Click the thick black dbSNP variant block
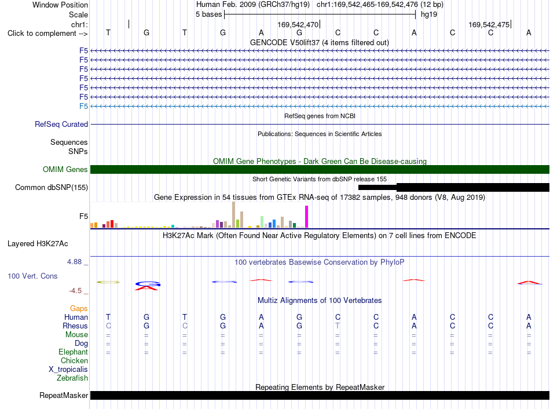The height and width of the screenshot is (409, 550). (473, 187)
